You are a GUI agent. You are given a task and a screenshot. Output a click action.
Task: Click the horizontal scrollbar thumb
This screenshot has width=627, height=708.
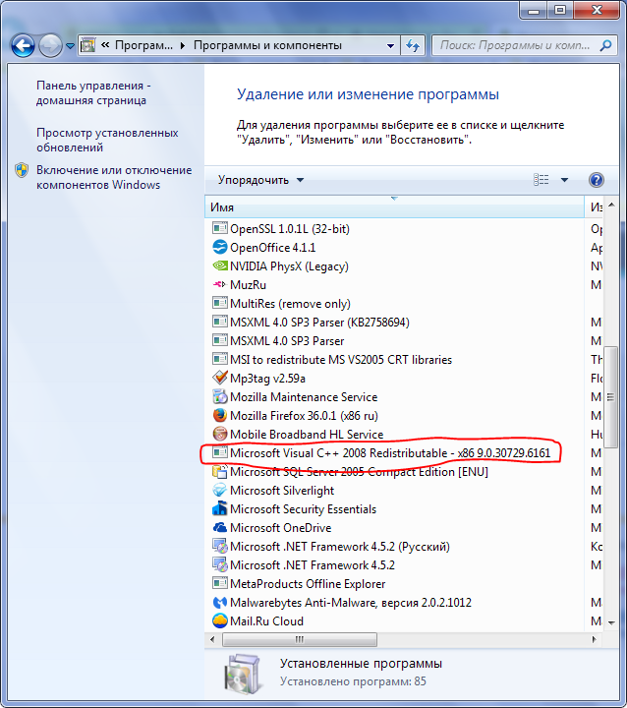300,639
